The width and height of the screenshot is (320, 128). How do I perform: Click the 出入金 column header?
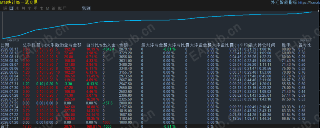pos(109,45)
